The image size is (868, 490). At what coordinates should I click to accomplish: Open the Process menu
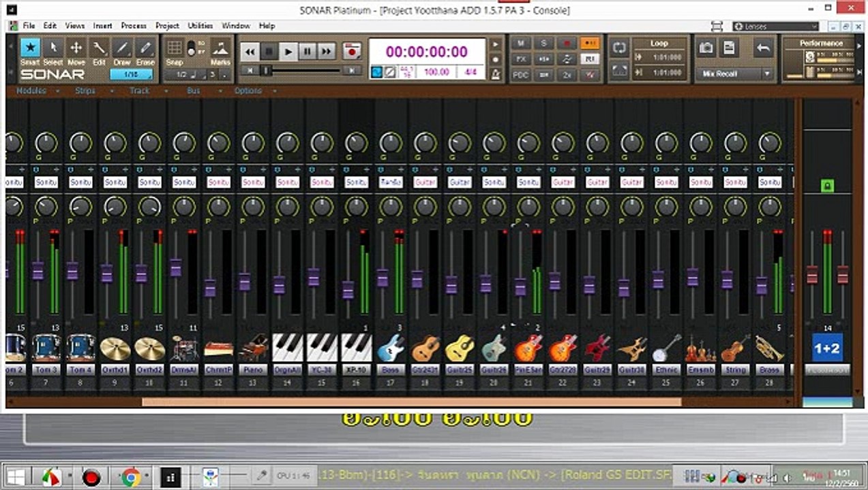(134, 26)
